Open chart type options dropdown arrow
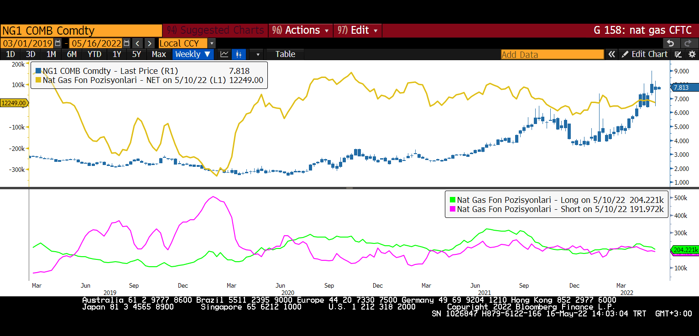The height and width of the screenshot is (336, 699). tap(258, 54)
